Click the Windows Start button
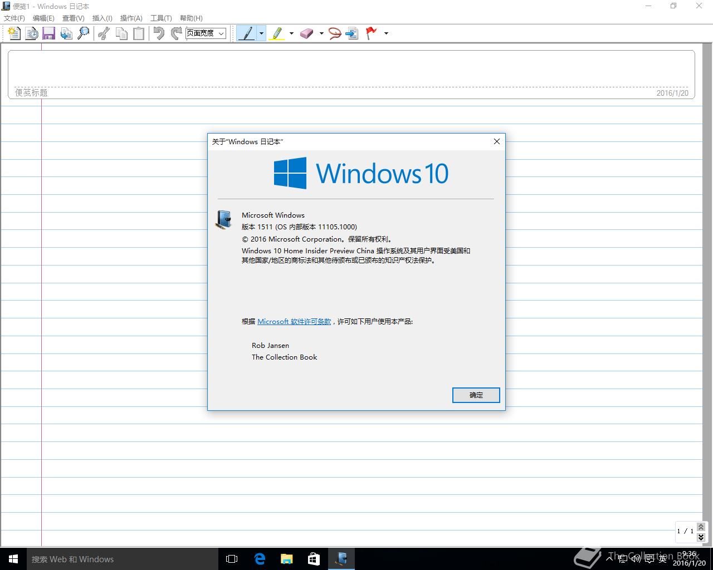 (13, 559)
